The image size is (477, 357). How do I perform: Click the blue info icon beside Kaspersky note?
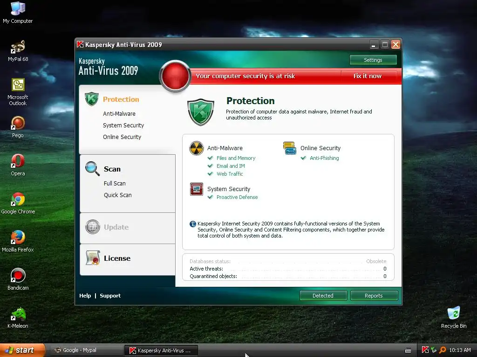pyautogui.click(x=193, y=224)
